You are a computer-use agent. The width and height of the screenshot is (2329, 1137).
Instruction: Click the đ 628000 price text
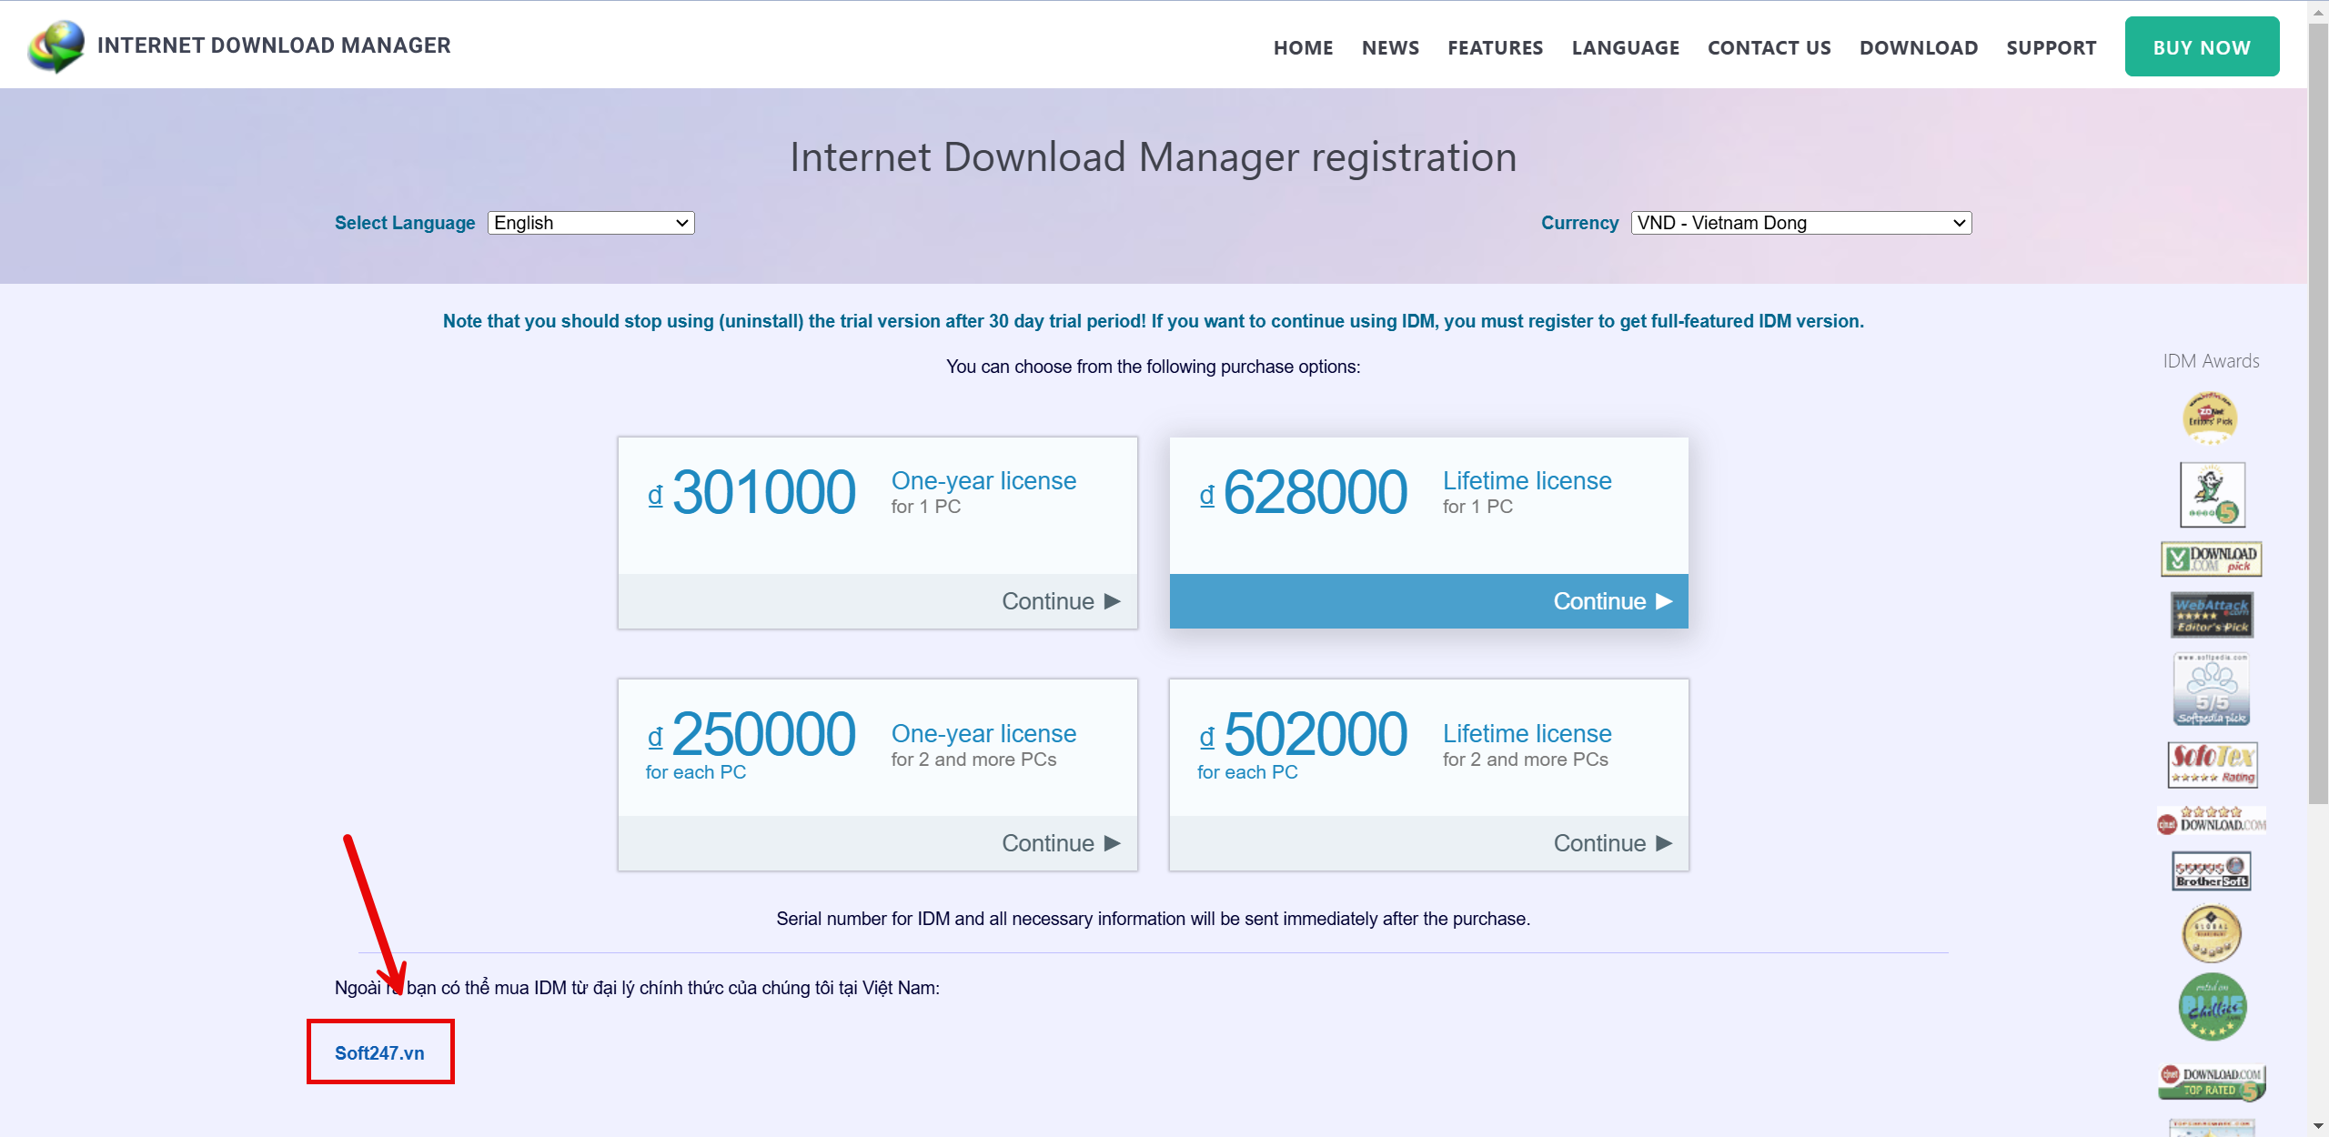point(1303,492)
